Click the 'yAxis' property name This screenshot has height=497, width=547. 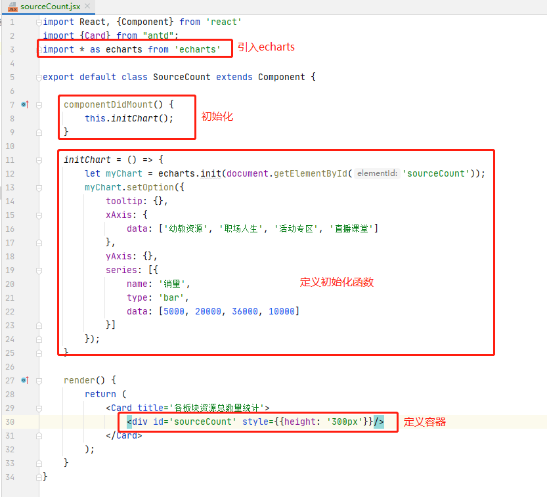click(119, 256)
